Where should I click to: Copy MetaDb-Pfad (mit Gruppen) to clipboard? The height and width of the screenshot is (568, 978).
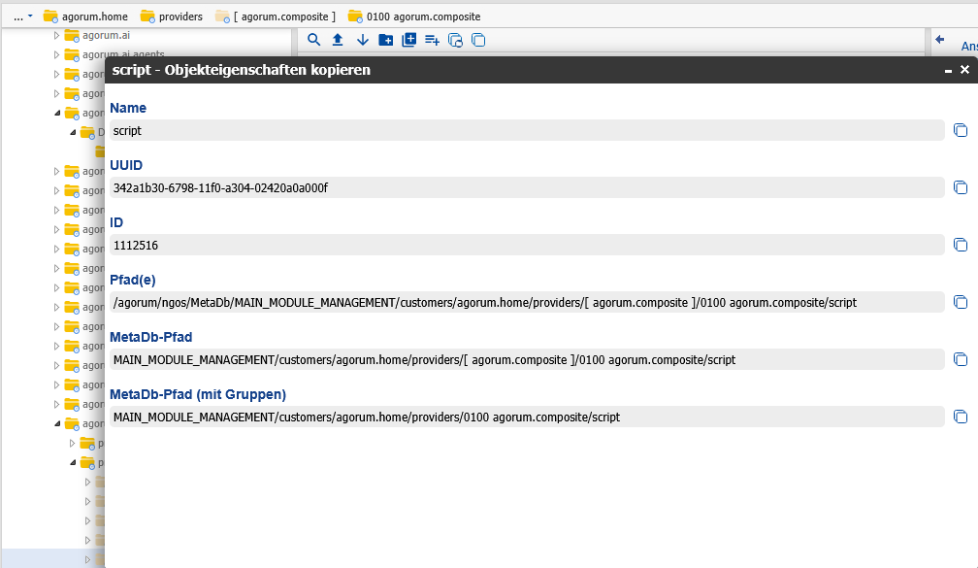coord(961,417)
